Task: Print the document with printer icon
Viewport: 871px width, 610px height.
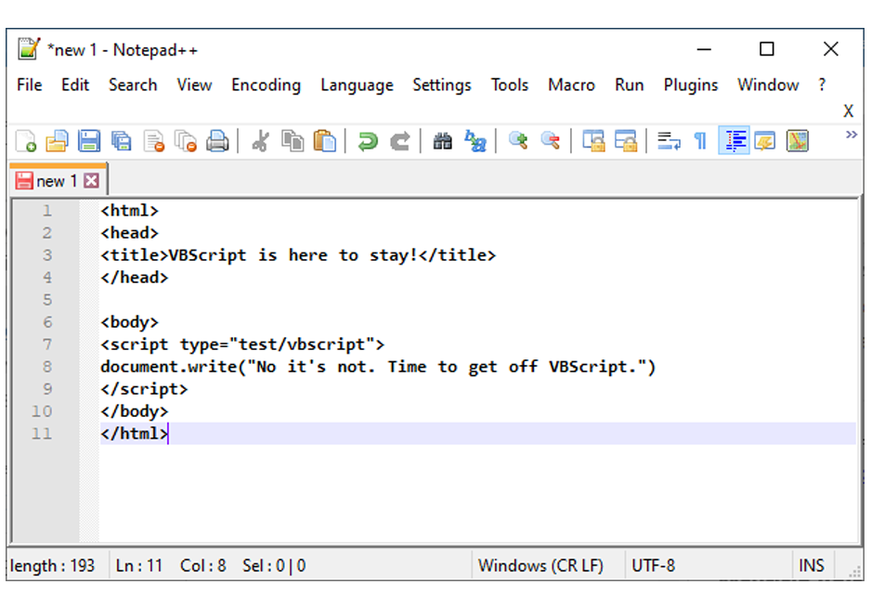Action: 217,141
